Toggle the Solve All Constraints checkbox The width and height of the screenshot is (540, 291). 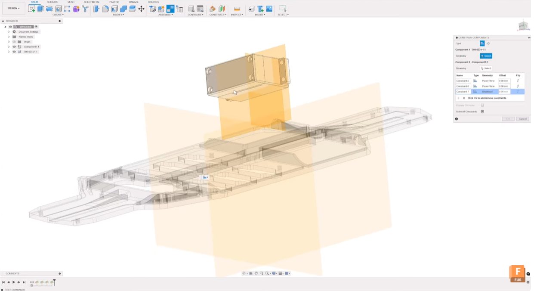coord(482,111)
